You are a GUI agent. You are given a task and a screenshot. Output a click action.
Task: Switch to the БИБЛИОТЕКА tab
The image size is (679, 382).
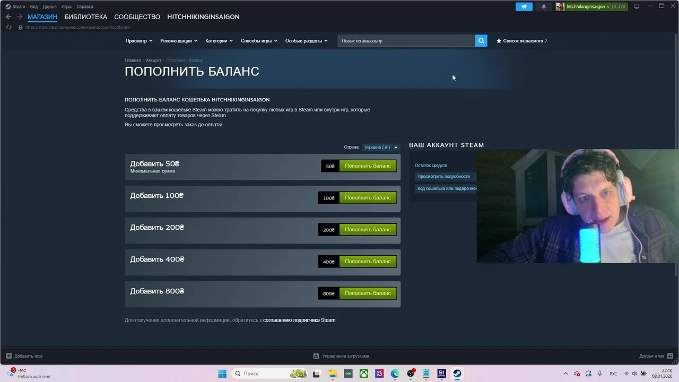pyautogui.click(x=85, y=17)
